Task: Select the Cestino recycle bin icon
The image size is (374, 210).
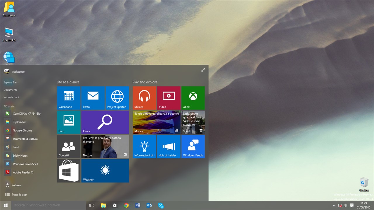Action: pos(364,184)
